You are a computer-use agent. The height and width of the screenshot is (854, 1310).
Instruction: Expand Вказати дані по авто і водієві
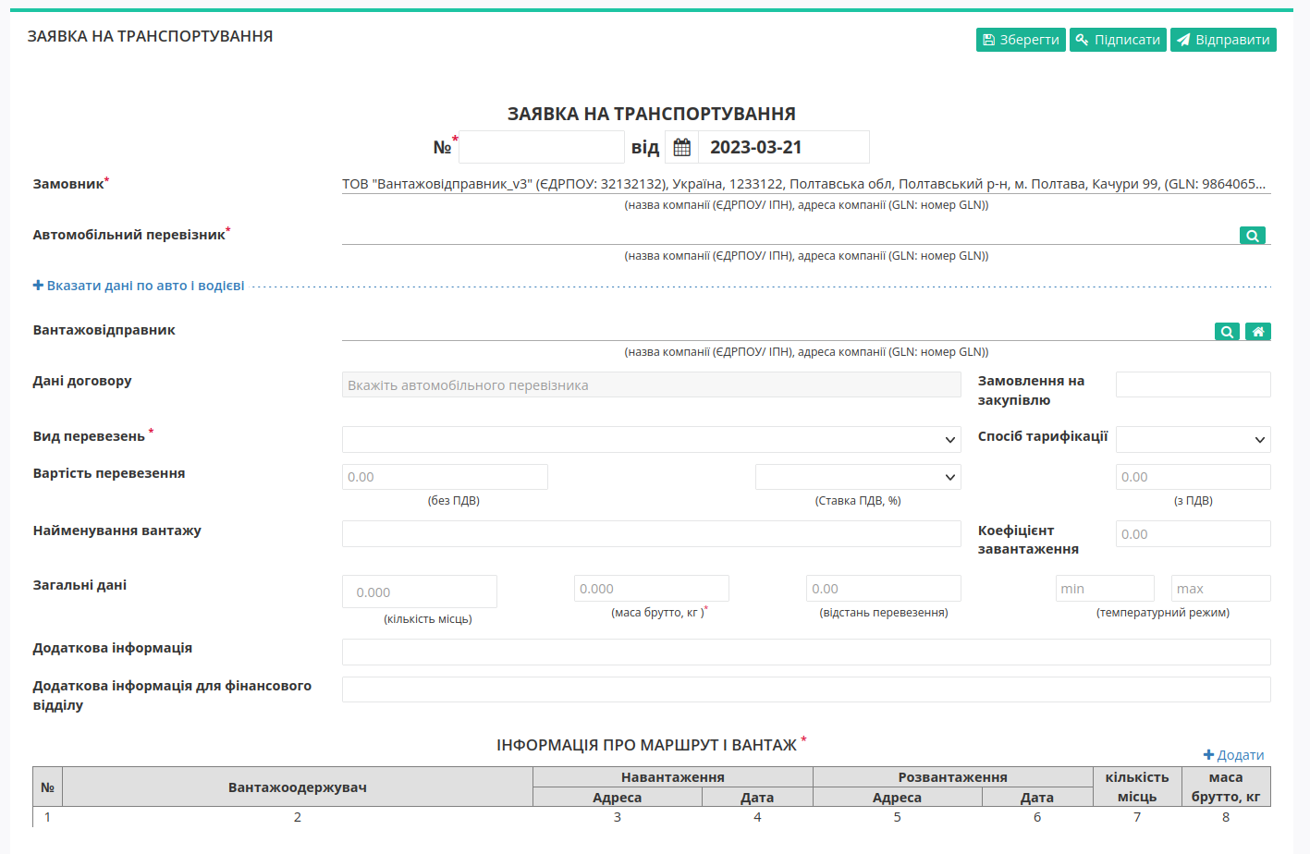point(139,286)
